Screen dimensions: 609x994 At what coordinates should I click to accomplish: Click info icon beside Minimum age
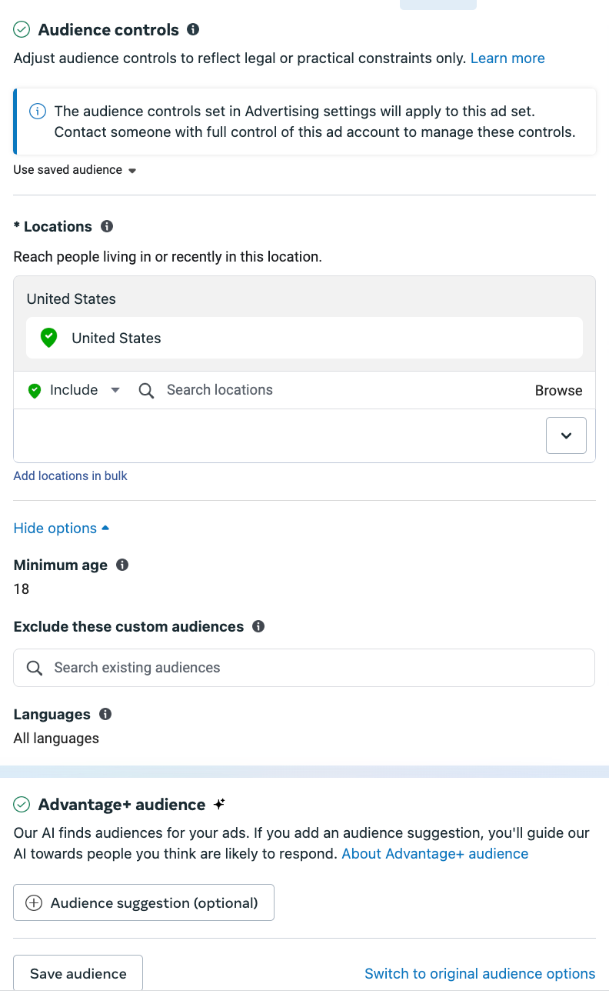pos(122,565)
